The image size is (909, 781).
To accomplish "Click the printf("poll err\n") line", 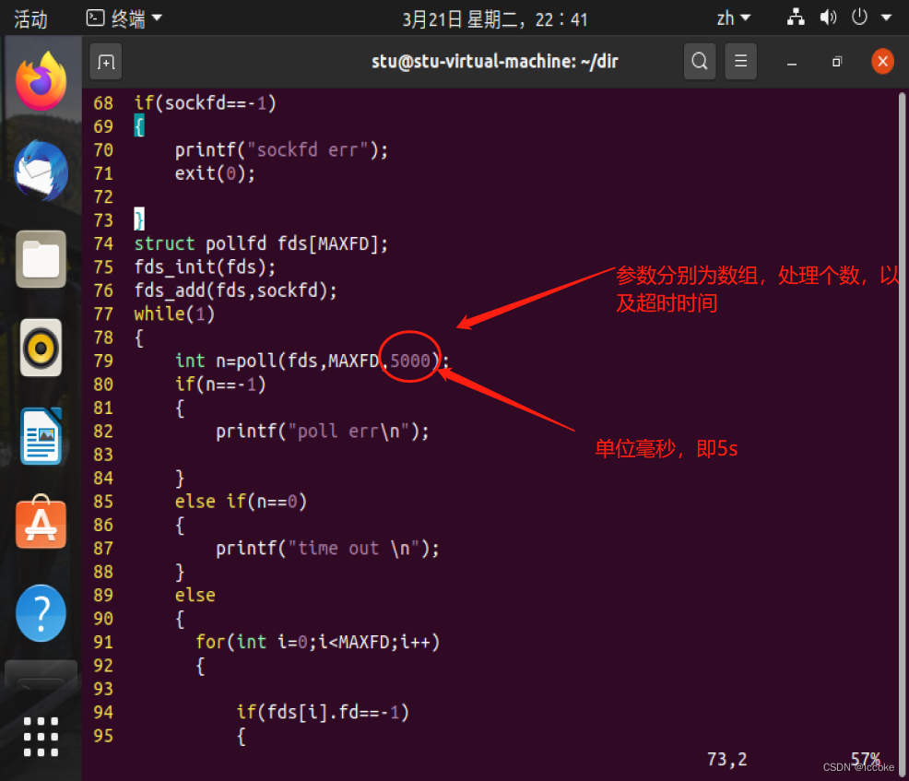I will (x=323, y=432).
